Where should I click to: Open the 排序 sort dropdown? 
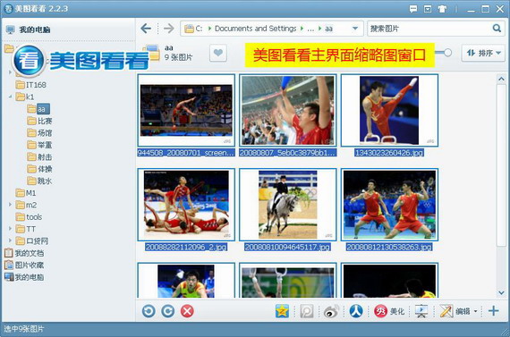[483, 53]
